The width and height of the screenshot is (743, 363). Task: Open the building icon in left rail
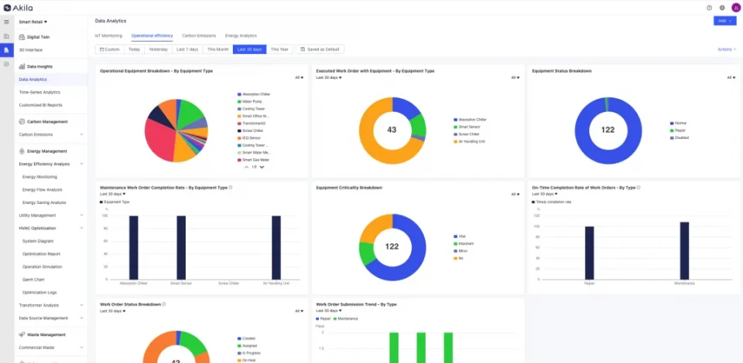coord(6,36)
